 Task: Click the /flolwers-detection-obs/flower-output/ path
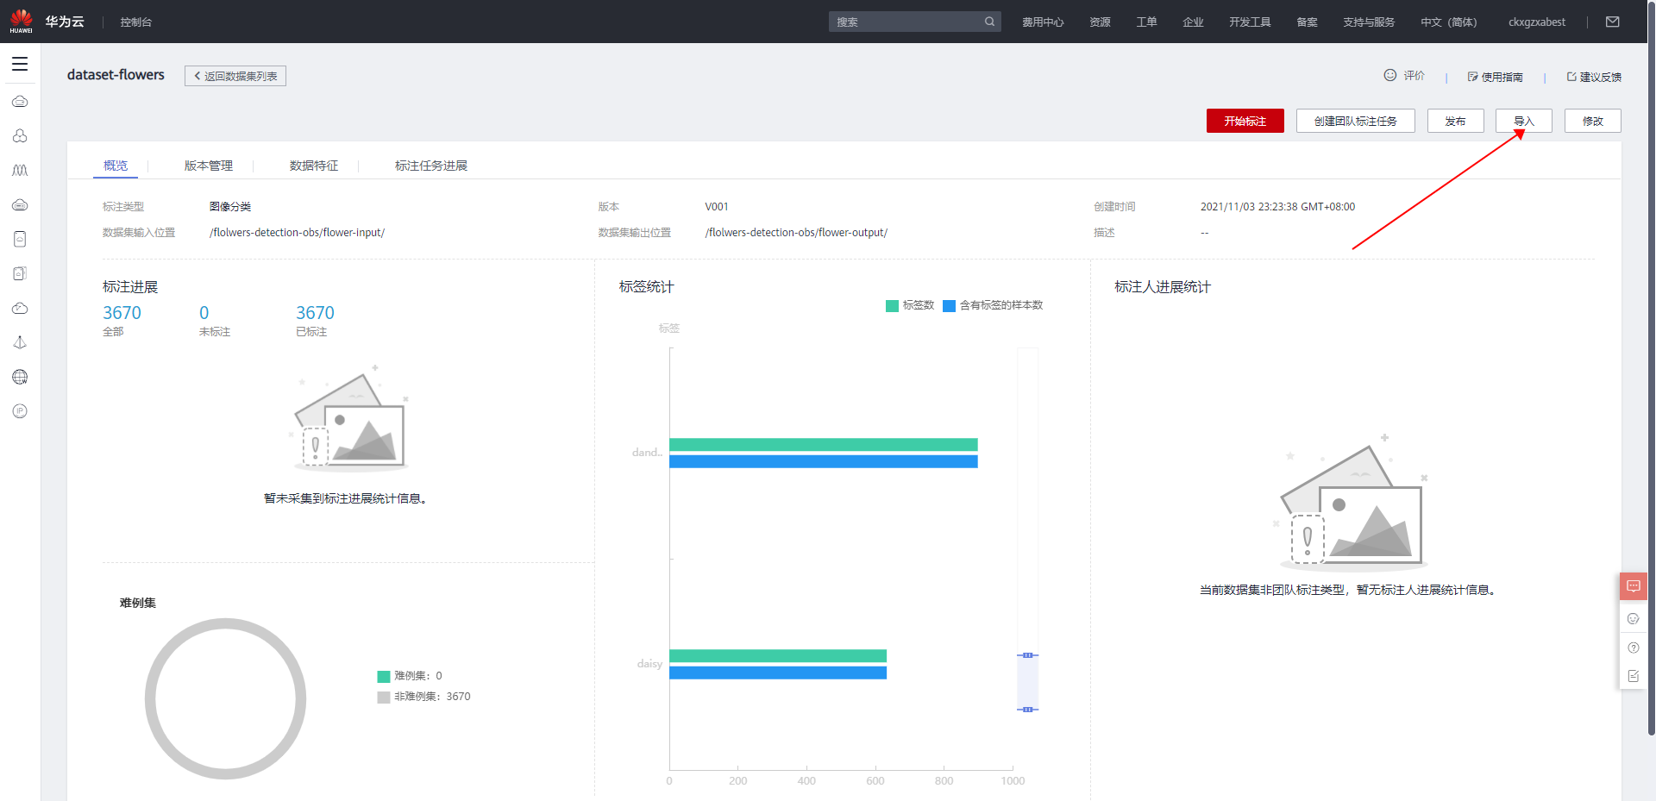click(796, 233)
